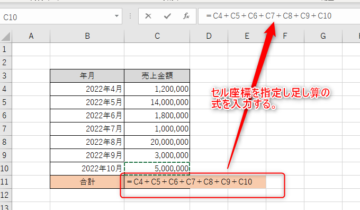Click inside the formula bar text
This screenshot has width=360, height=210.
[x=268, y=16]
